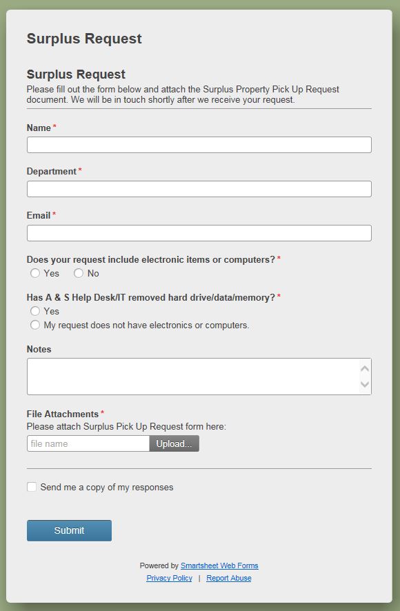This screenshot has height=611, width=400.
Task: Click the Upload... button
Action: pyautogui.click(x=174, y=443)
